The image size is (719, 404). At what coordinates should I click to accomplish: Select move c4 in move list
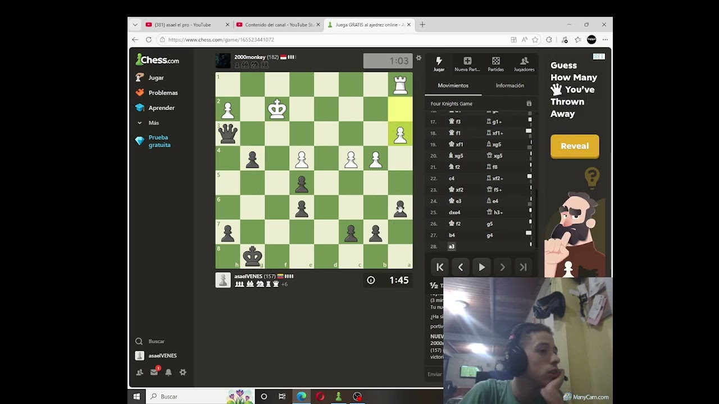tap(452, 178)
